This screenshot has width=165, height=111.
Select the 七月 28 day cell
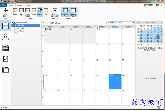coord(50,36)
